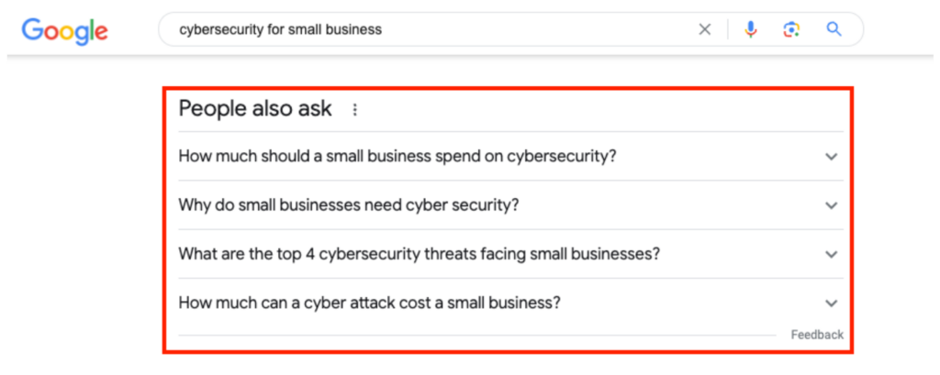Click the 'People also ask' heading
The width and height of the screenshot is (940, 375).
[x=255, y=109]
